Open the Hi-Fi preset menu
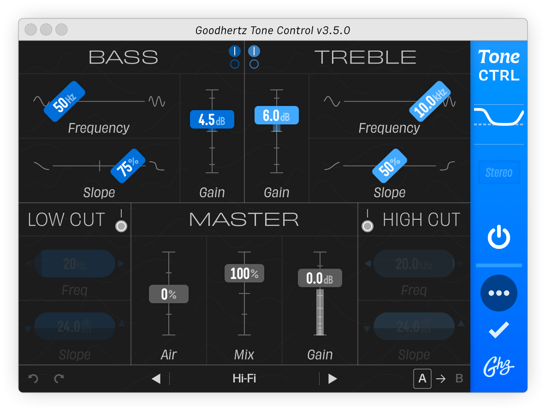The height and width of the screenshot is (411, 546). click(244, 378)
